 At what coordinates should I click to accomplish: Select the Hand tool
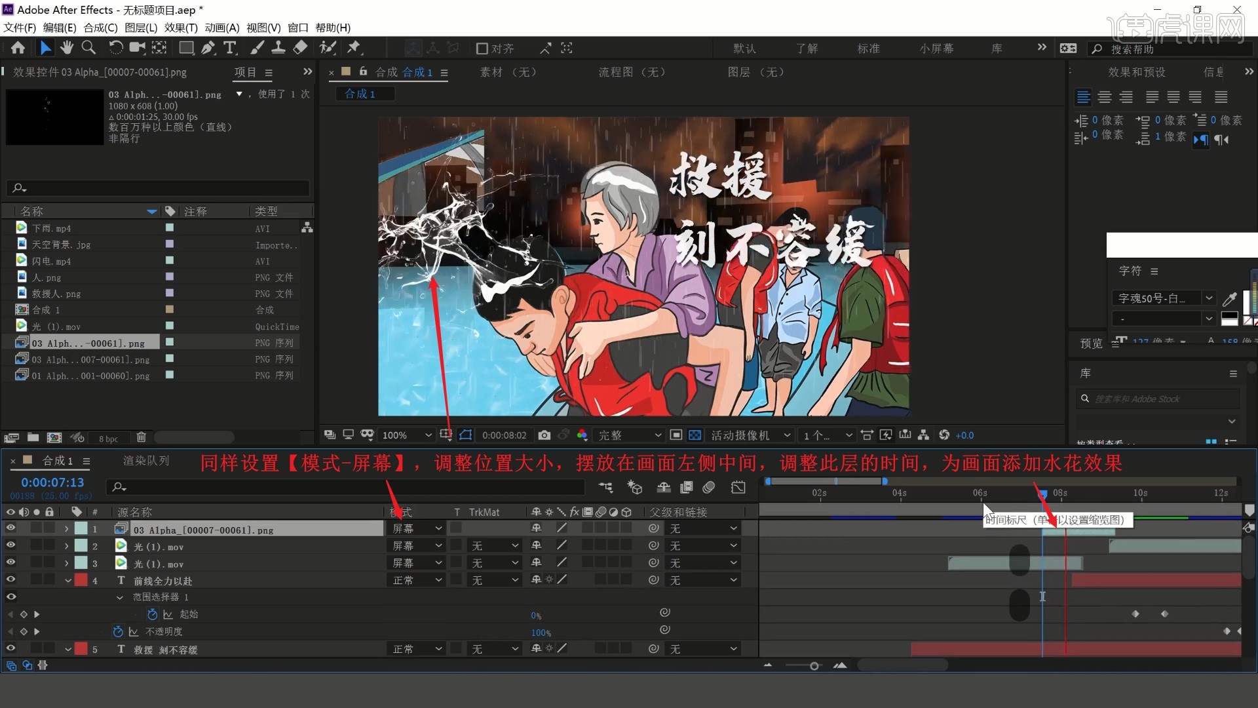[66, 48]
